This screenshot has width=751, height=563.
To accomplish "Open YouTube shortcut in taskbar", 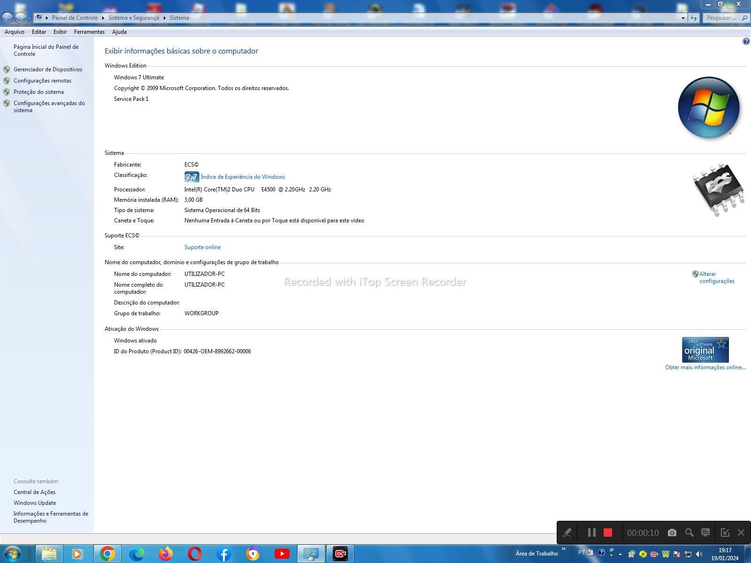I will 282,554.
